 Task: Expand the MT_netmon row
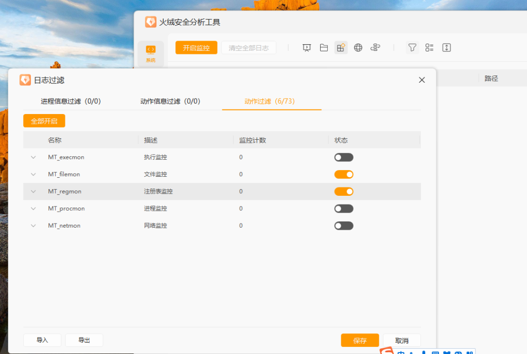click(x=33, y=226)
